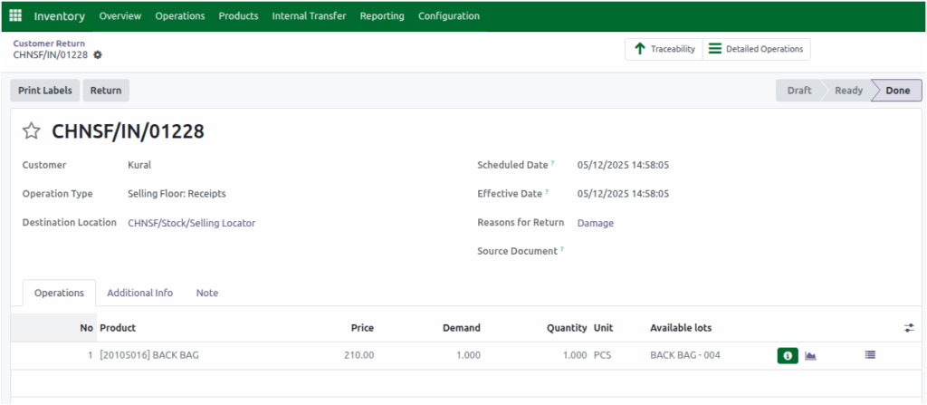Open column settings adjust icon in table header
This screenshot has height=405, width=927.
tap(909, 327)
